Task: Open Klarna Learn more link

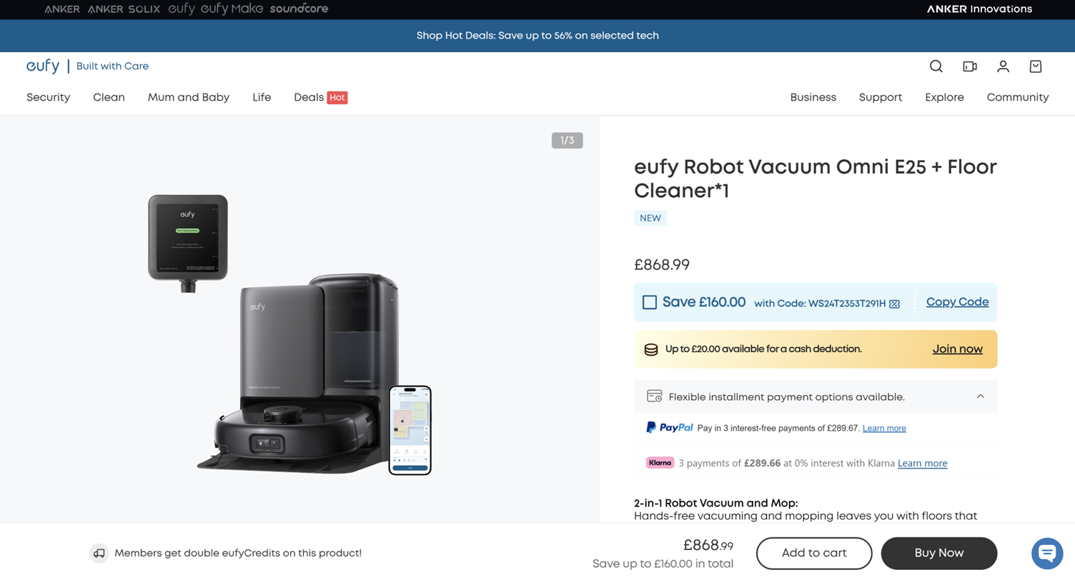Action: [922, 464]
